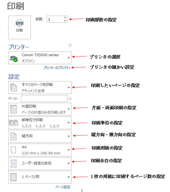Click the 部単位で印刷 collate icon
170x192 pixels.
14,123
